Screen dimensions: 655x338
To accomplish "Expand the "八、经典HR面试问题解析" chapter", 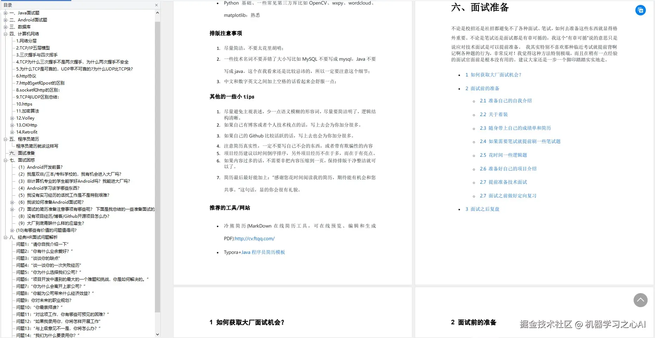I will (x=6, y=237).
